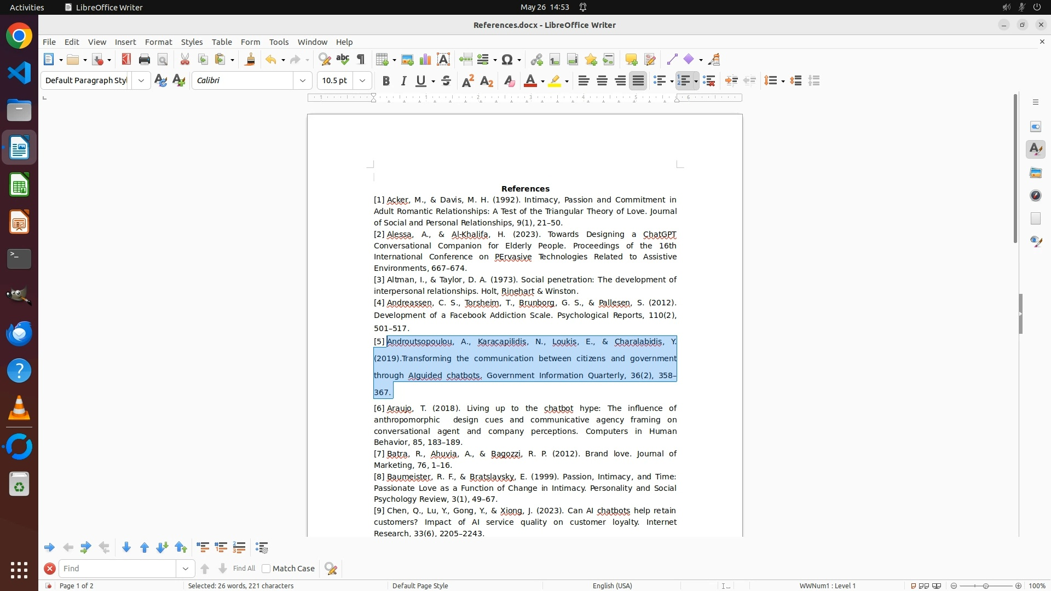The height and width of the screenshot is (591, 1051).
Task: Insert image using toolbar icon
Action: 407,60
